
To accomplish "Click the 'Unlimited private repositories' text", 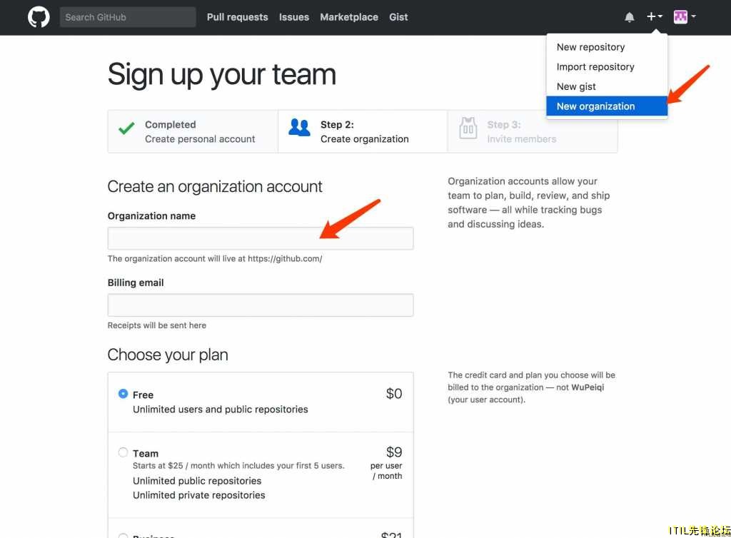I will pos(199,495).
